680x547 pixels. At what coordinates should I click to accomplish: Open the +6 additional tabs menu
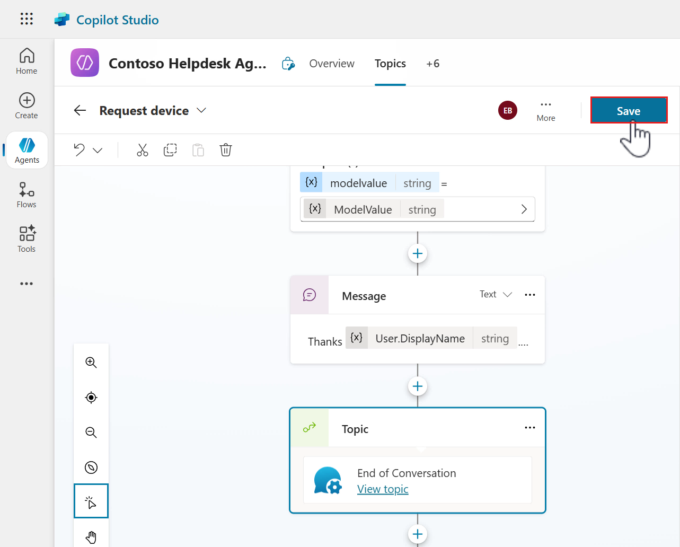pos(432,64)
